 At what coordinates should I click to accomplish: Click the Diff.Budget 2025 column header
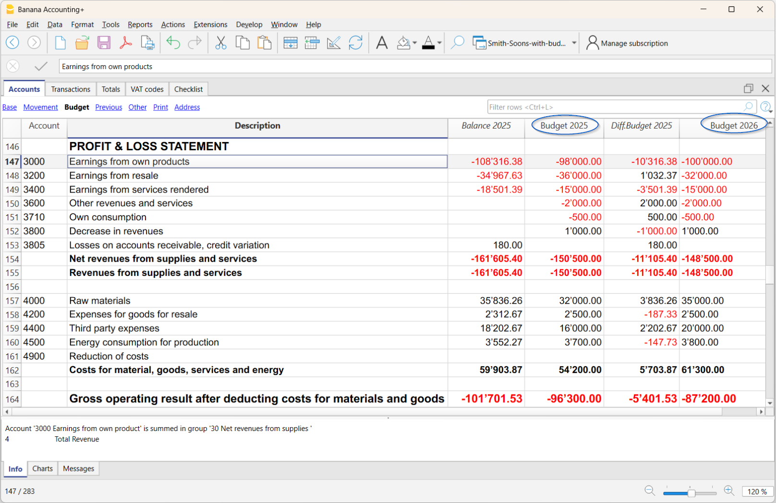(x=642, y=126)
